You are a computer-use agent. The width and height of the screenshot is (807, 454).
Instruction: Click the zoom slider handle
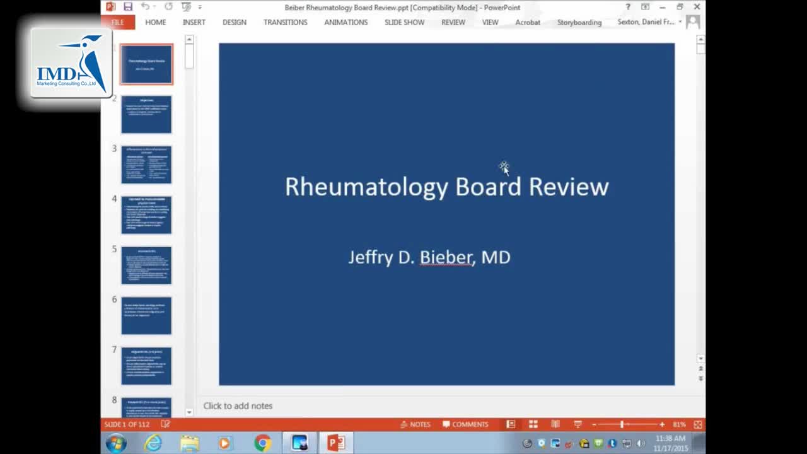coord(622,424)
